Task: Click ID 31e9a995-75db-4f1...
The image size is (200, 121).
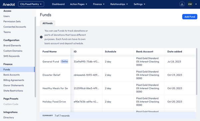Action: tap(86, 62)
